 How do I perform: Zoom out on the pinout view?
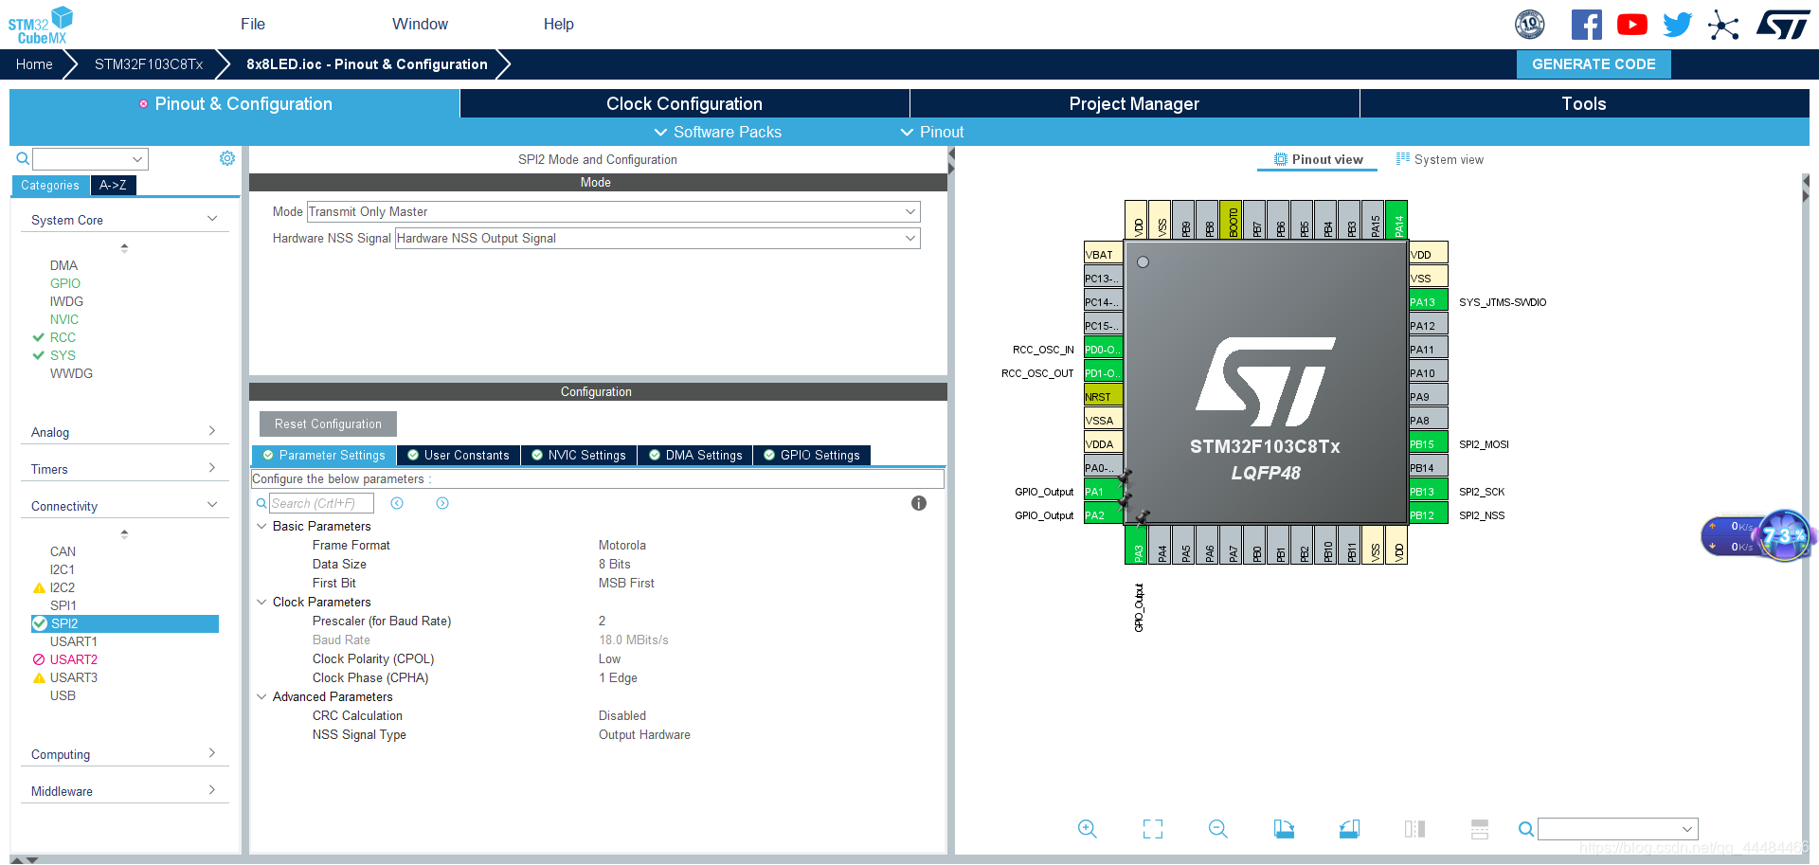coord(1218,829)
